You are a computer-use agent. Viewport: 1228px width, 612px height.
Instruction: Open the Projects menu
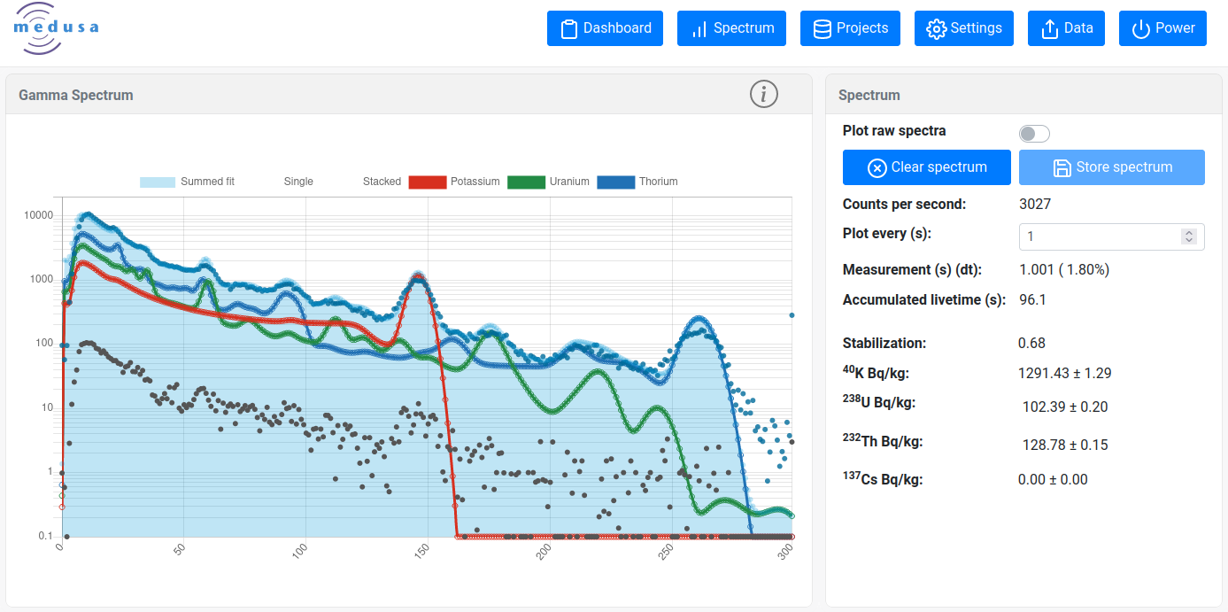pos(850,28)
